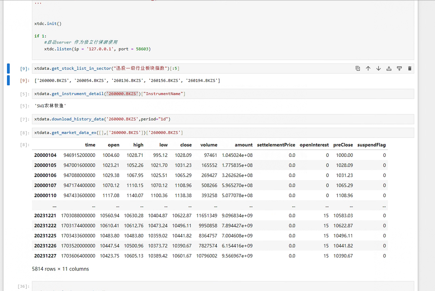Click the "close" column header
The width and height of the screenshot is (435, 291).
186,145
